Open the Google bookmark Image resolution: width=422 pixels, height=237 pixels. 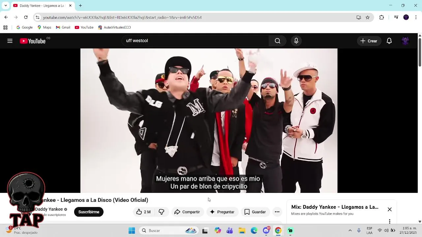24,27
